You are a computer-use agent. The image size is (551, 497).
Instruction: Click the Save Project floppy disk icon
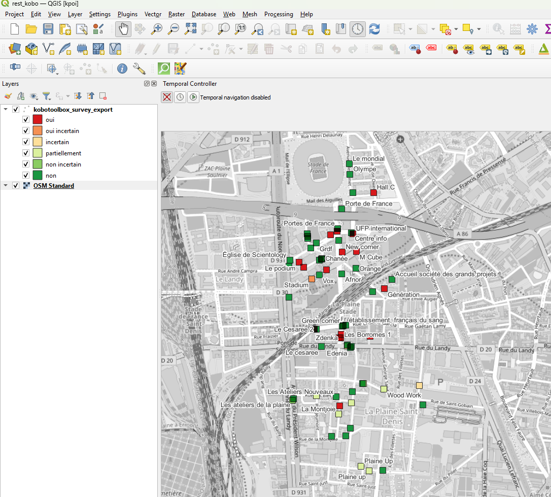click(48, 29)
